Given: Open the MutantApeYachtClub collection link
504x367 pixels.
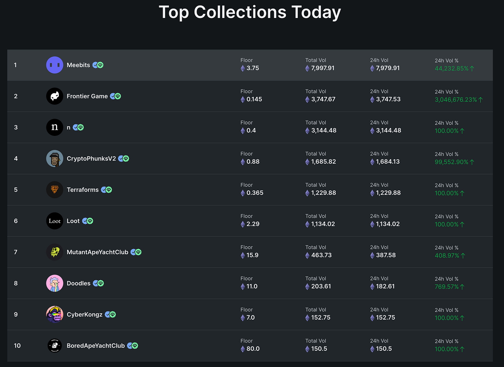Looking at the screenshot, I should [98, 252].
